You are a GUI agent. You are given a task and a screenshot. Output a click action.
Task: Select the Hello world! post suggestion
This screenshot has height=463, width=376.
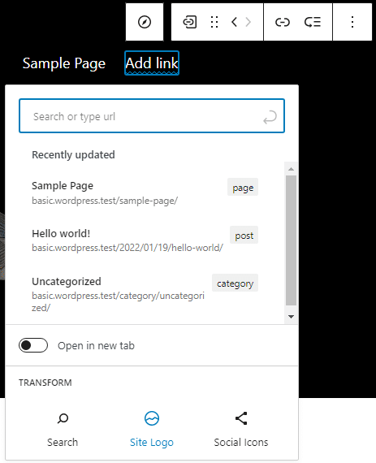[x=145, y=240]
